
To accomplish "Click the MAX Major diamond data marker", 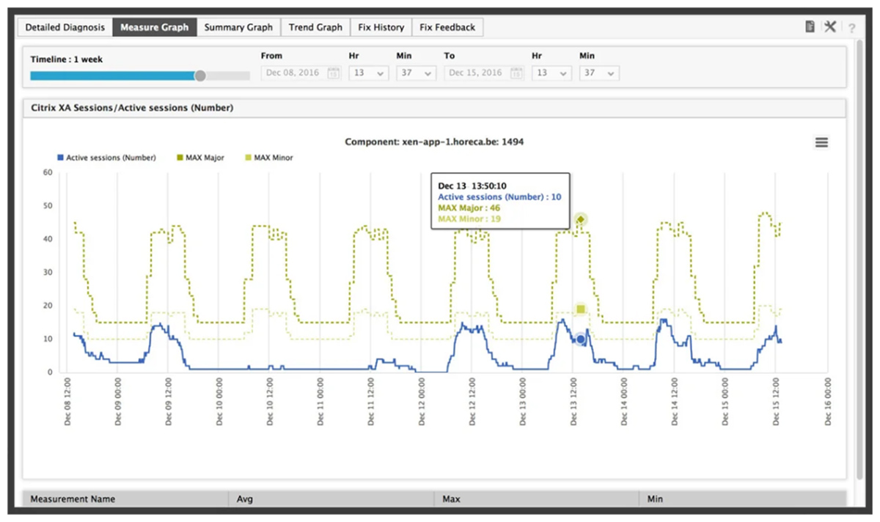I will click(x=581, y=219).
